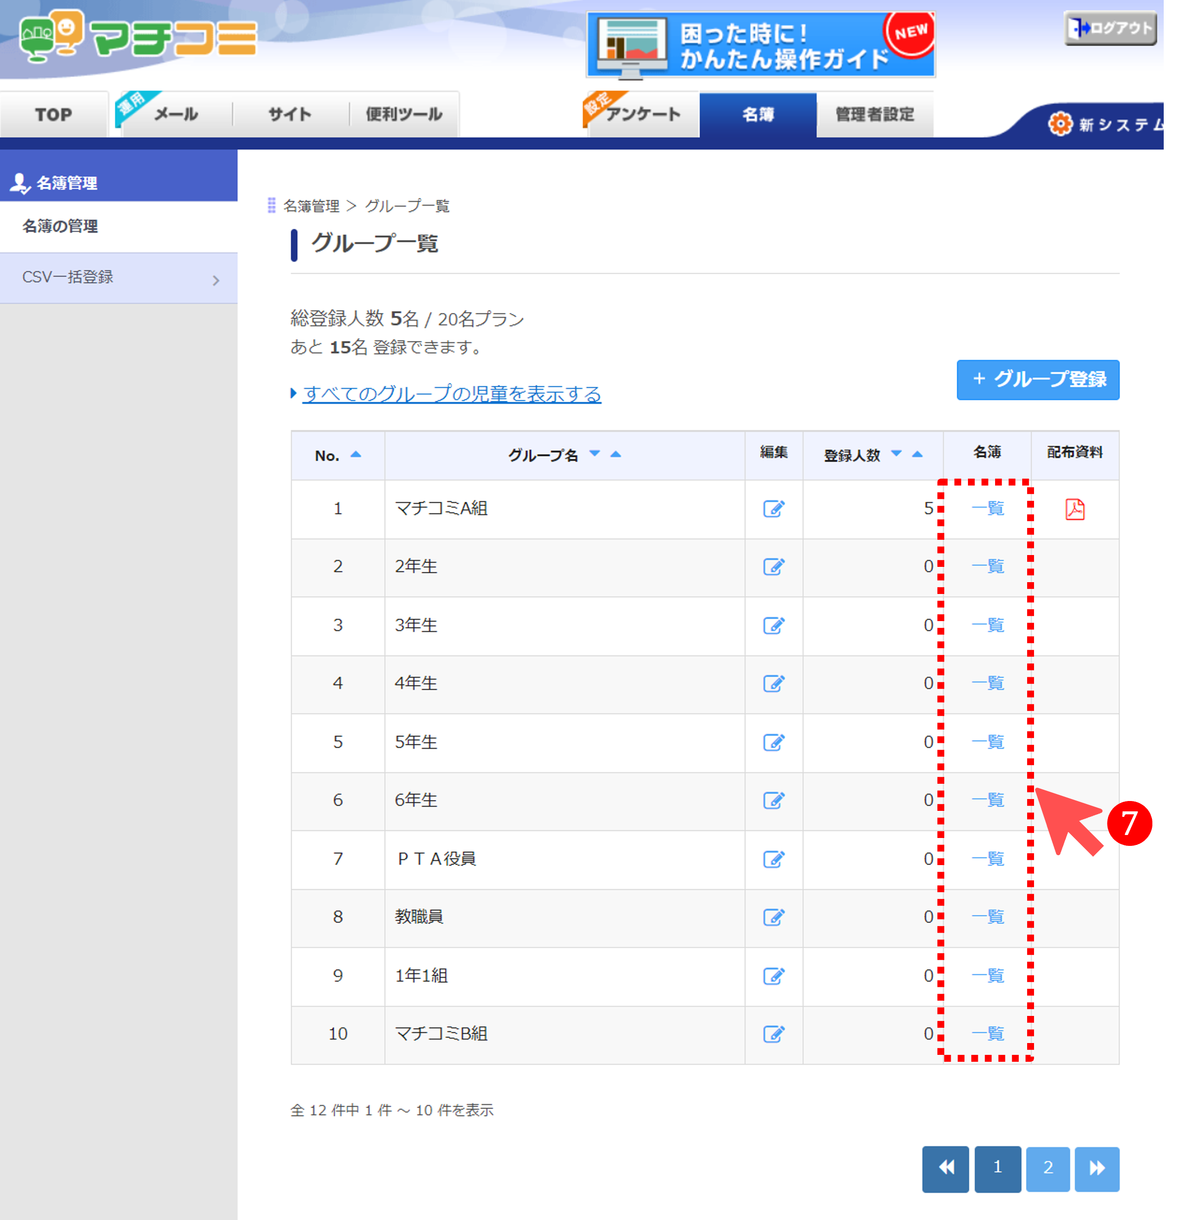Viewport: 1179px width, 1220px height.
Task: Click 名簿管理 in the breadcrumb
Action: [311, 206]
